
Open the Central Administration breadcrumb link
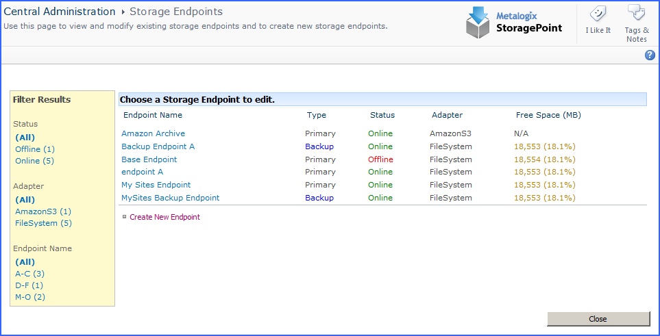click(60, 12)
